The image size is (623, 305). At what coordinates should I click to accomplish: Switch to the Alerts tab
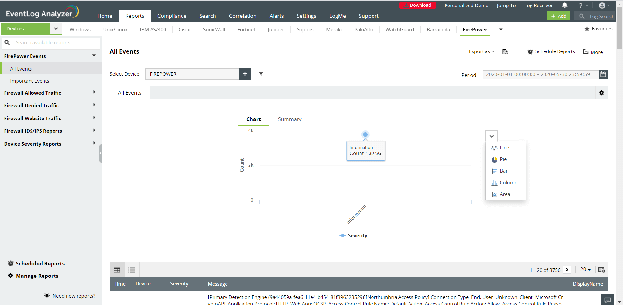pos(277,16)
